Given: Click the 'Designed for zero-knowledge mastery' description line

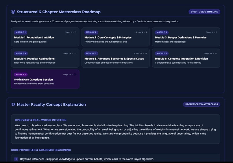Looking at the screenshot, I should pyautogui.click(x=95, y=21).
